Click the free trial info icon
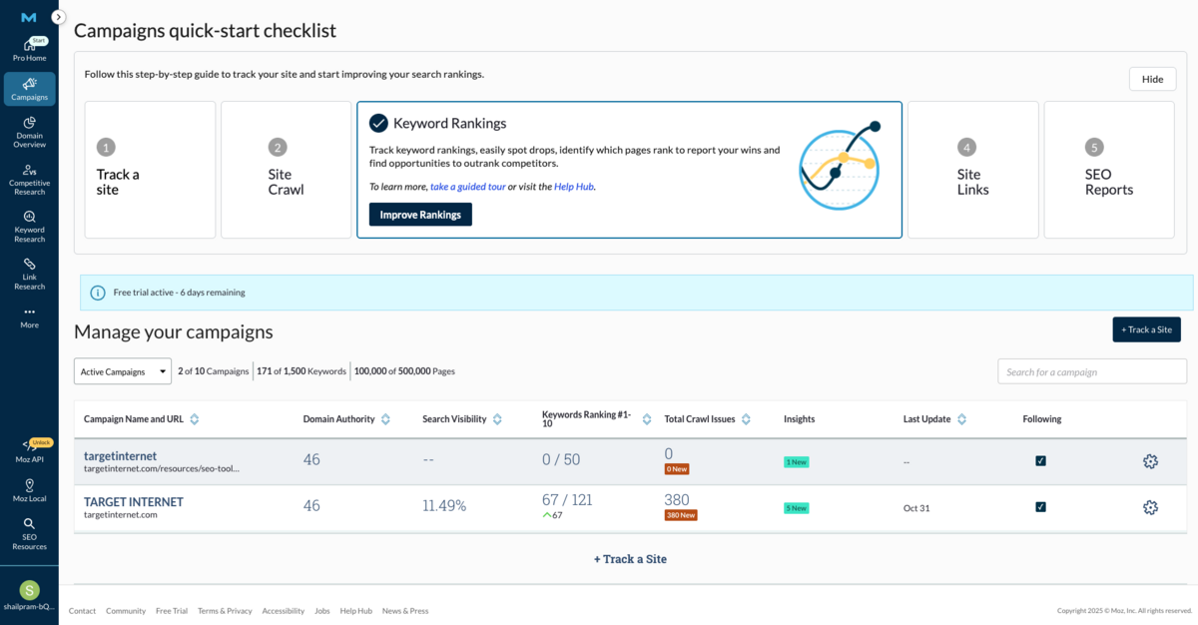This screenshot has height=625, width=1198. click(98, 293)
